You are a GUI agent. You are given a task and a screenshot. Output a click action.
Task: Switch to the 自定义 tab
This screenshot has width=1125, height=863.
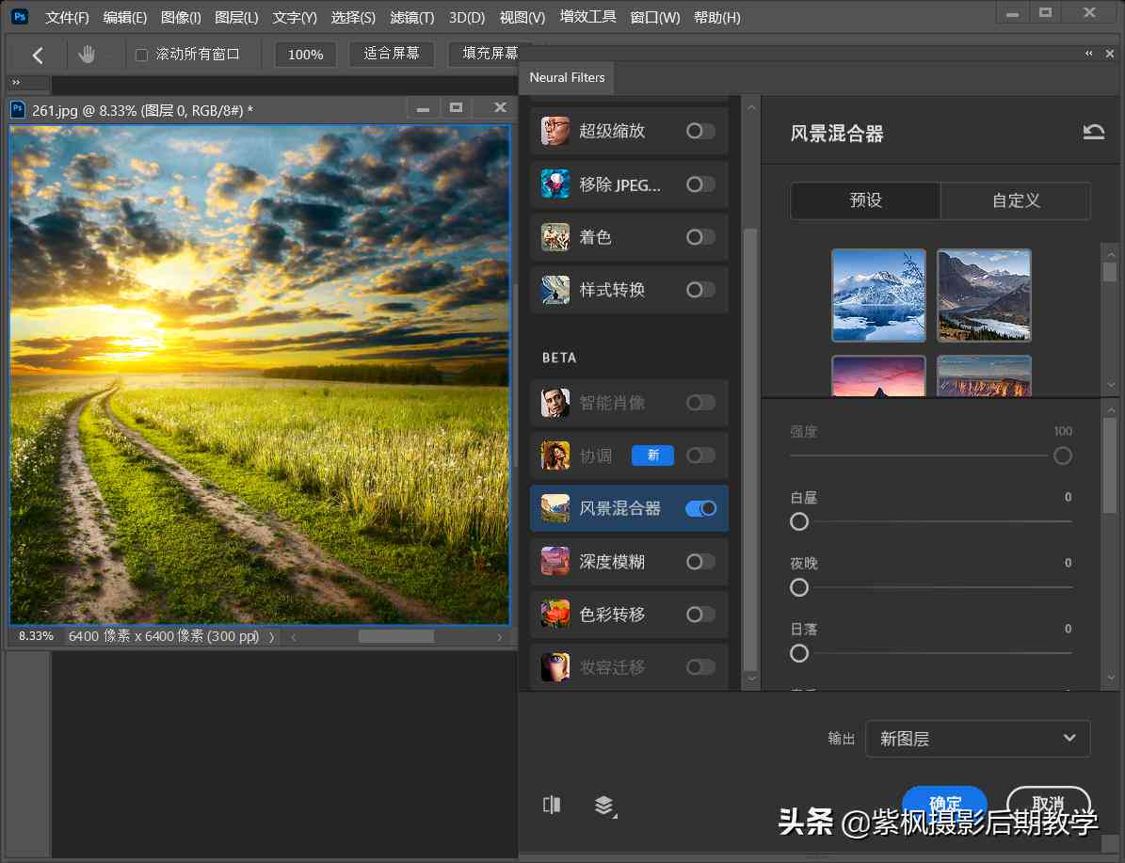coord(1016,200)
